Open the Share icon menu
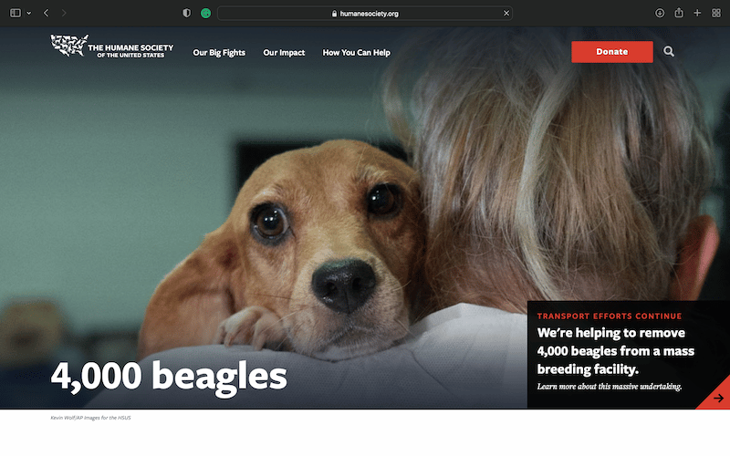The height and width of the screenshot is (456, 730). coord(679,13)
